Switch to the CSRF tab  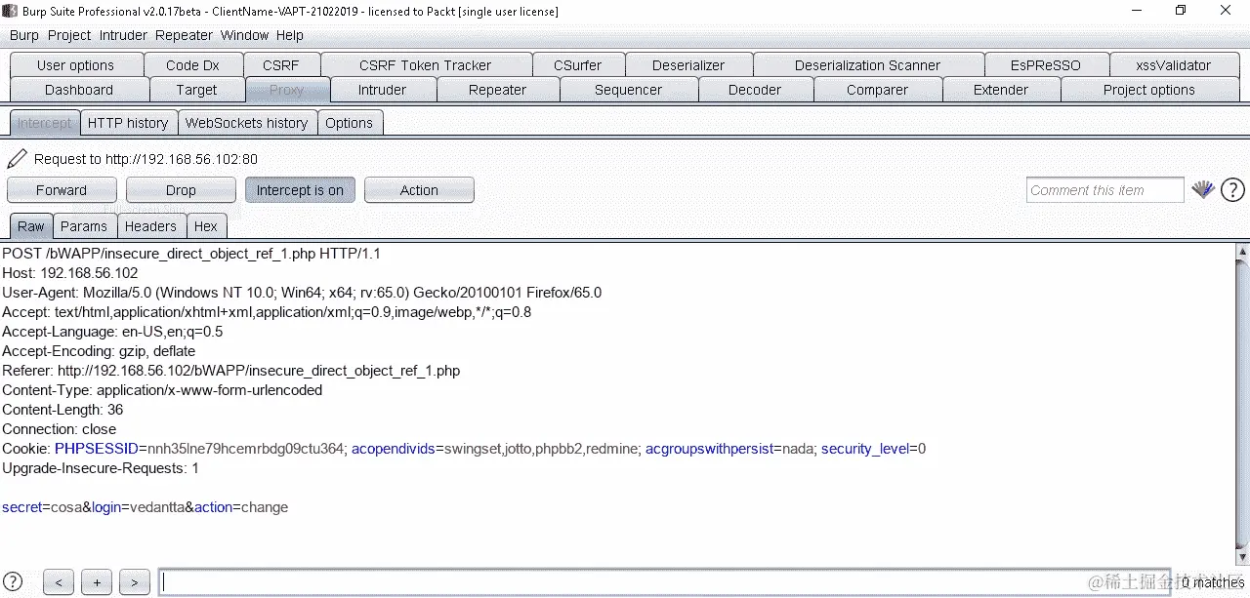point(281,65)
